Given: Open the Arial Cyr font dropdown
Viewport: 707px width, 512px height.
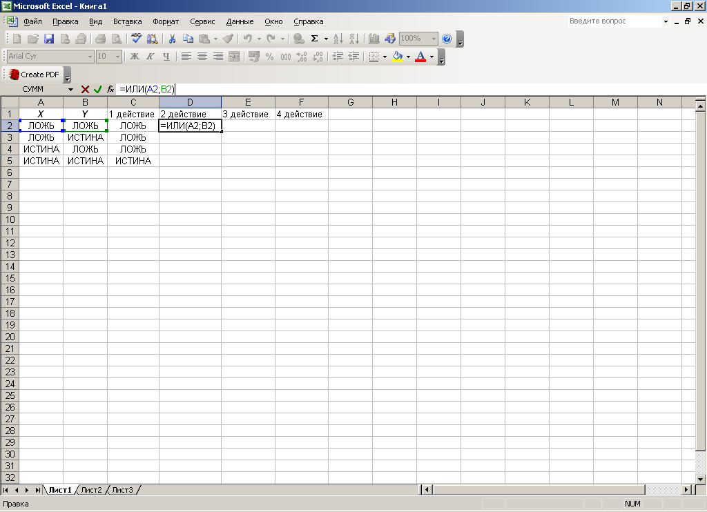Looking at the screenshot, I should [x=90, y=57].
